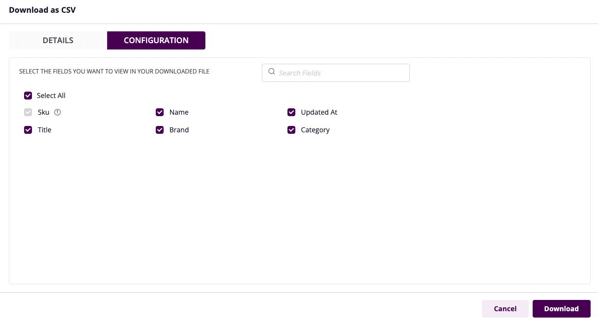Image resolution: width=598 pixels, height=321 pixels.
Task: Uncheck the Name field checkbox
Action: click(160, 112)
